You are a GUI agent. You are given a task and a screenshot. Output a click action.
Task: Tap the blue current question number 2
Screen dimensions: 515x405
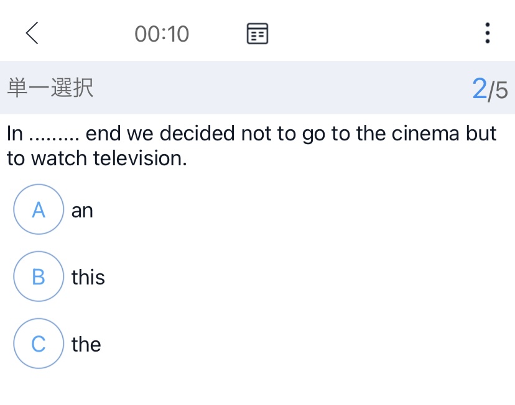pyautogui.click(x=479, y=89)
